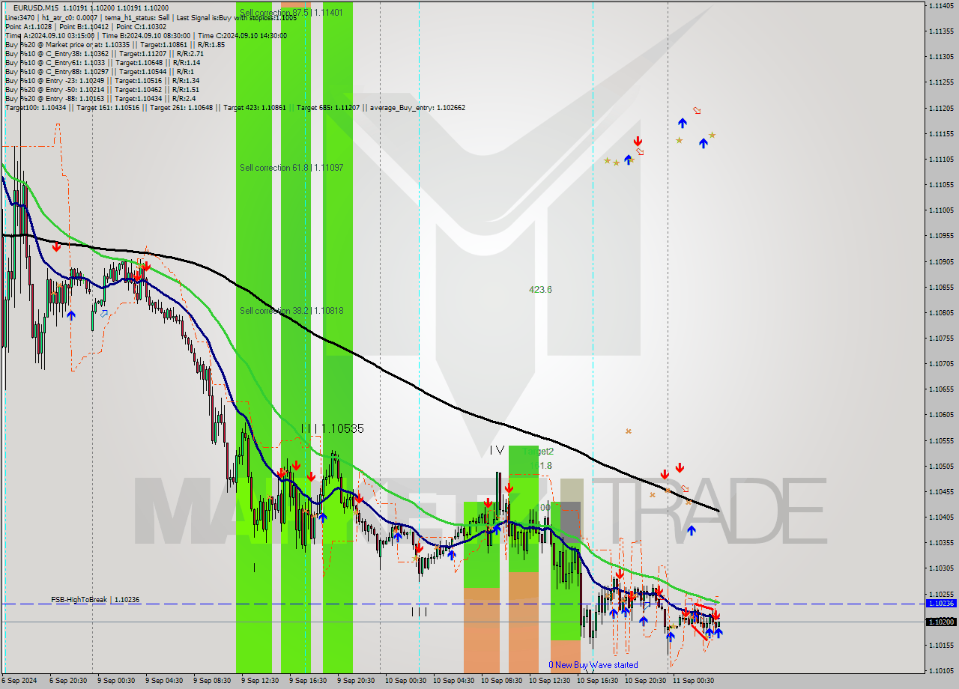Click '0 New Buy Wave started' label

coord(593,665)
